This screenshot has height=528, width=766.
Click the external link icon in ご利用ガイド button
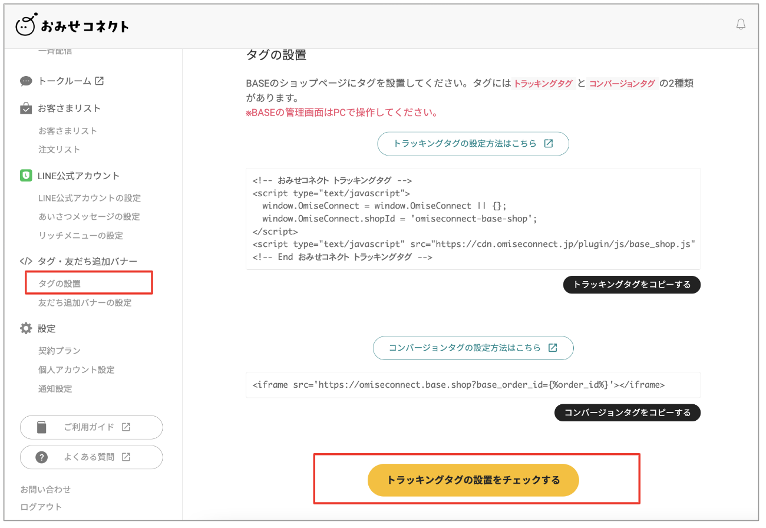(126, 427)
